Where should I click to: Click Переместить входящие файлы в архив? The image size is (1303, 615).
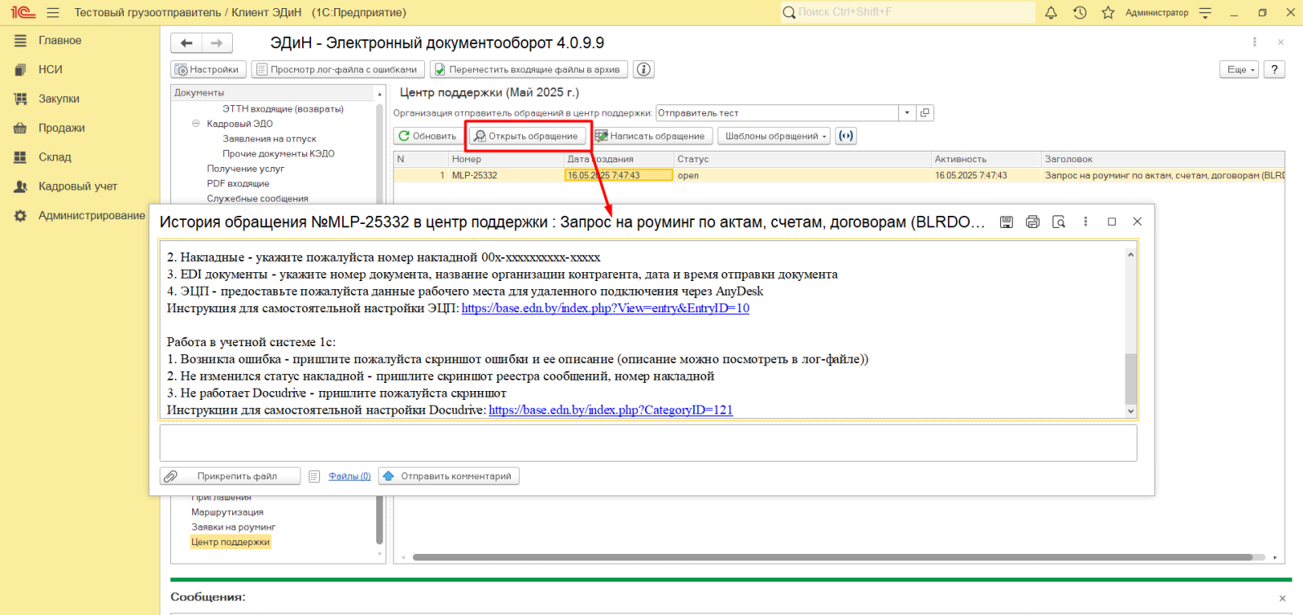(x=529, y=69)
